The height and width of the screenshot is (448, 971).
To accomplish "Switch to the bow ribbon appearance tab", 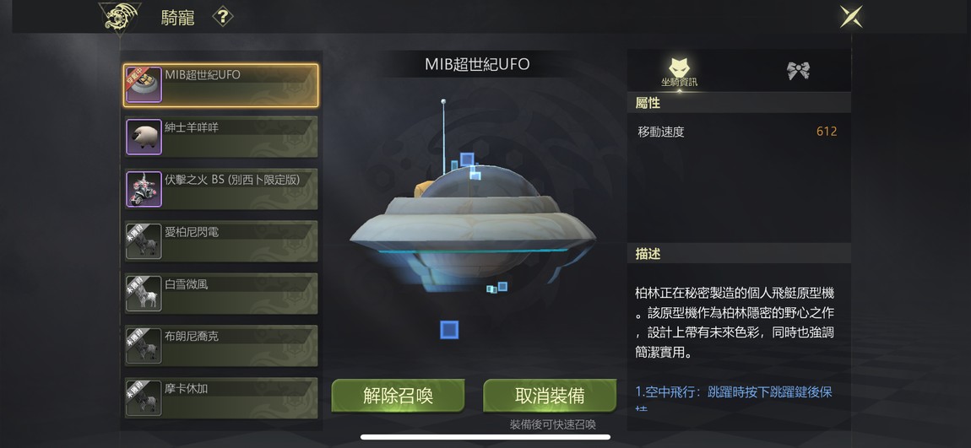I will pyautogui.click(x=798, y=71).
